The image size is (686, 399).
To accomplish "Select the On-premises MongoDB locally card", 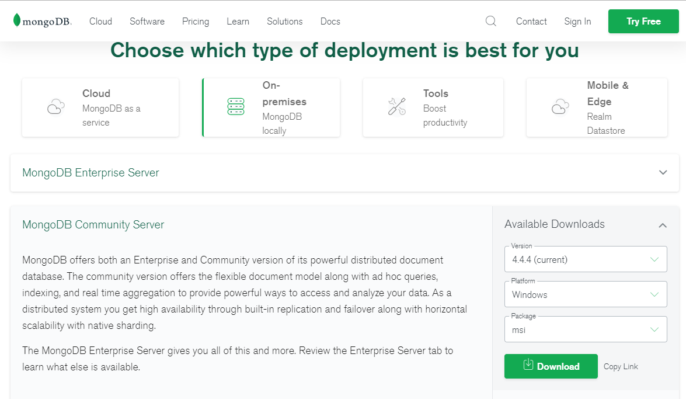I will click(x=271, y=107).
